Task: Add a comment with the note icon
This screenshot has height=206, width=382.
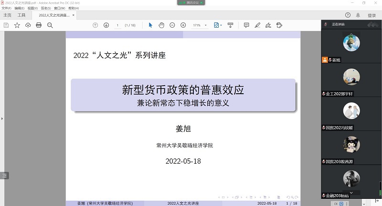Action: click(246, 25)
